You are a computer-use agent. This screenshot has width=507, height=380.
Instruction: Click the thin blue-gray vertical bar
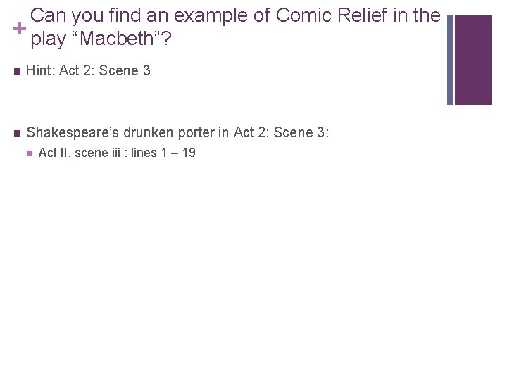(x=450, y=60)
